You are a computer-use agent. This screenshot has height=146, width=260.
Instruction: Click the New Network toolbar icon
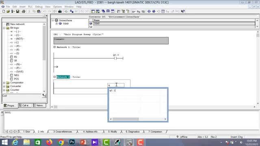click(x=119, y=11)
